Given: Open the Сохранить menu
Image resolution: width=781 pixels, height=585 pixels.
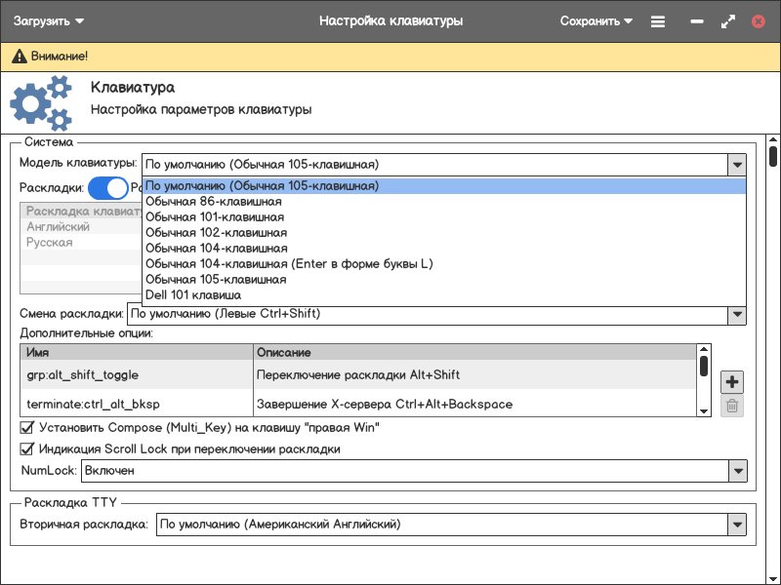Looking at the screenshot, I should tap(596, 20).
